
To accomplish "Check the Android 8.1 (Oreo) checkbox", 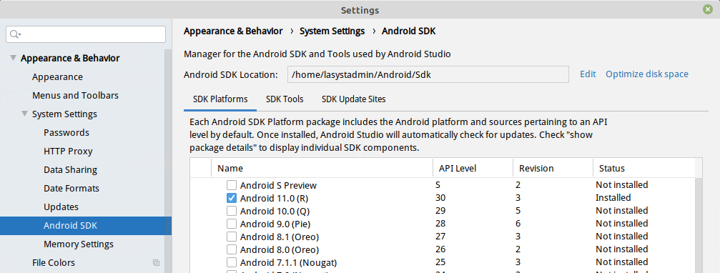I will click(x=232, y=237).
